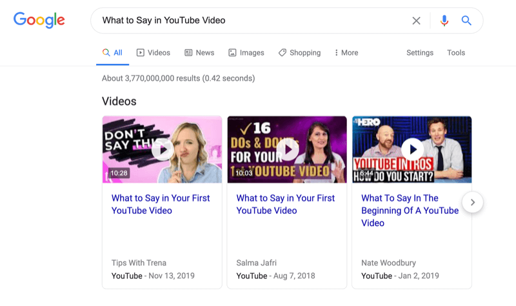Open What To Say In The Beginning link
The image size is (516, 306).
[410, 210]
